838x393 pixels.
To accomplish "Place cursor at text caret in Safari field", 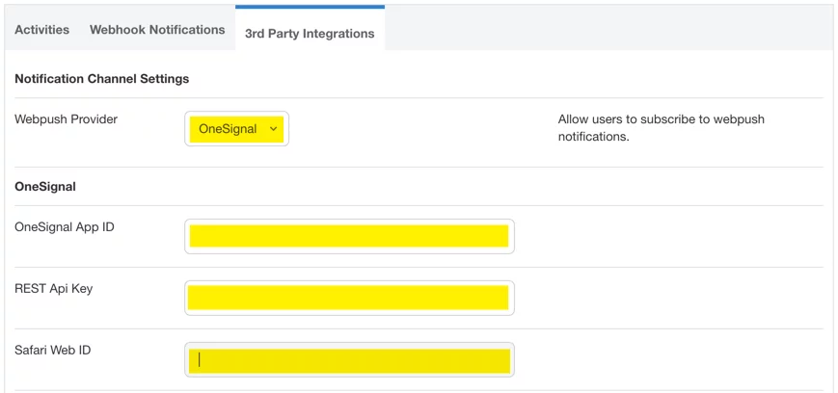I will coord(200,359).
